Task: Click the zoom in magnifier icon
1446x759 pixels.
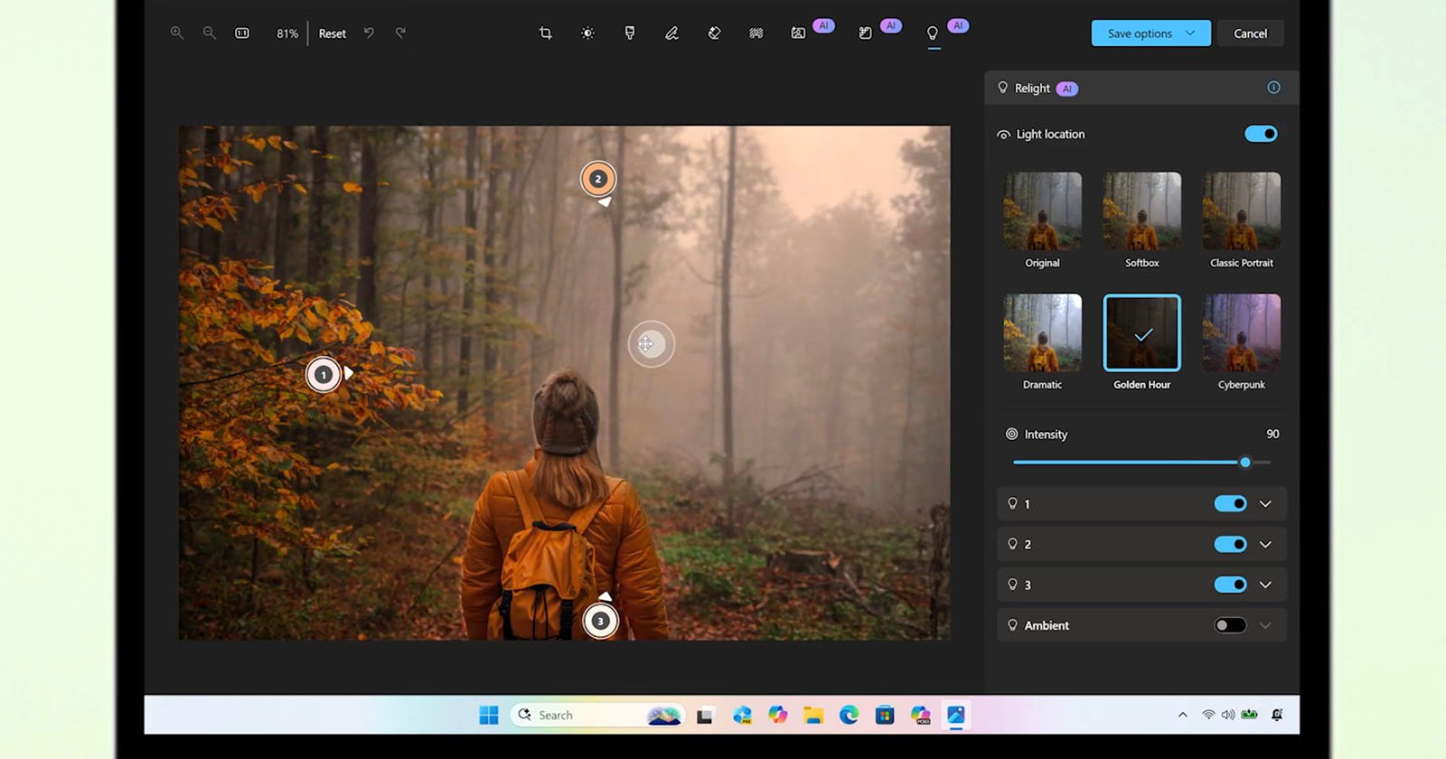Action: [177, 33]
